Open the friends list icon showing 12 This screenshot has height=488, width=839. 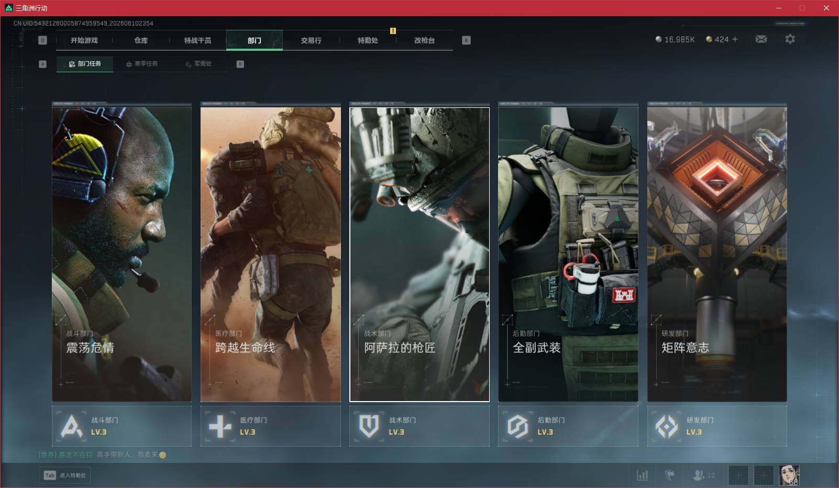pyautogui.click(x=703, y=475)
